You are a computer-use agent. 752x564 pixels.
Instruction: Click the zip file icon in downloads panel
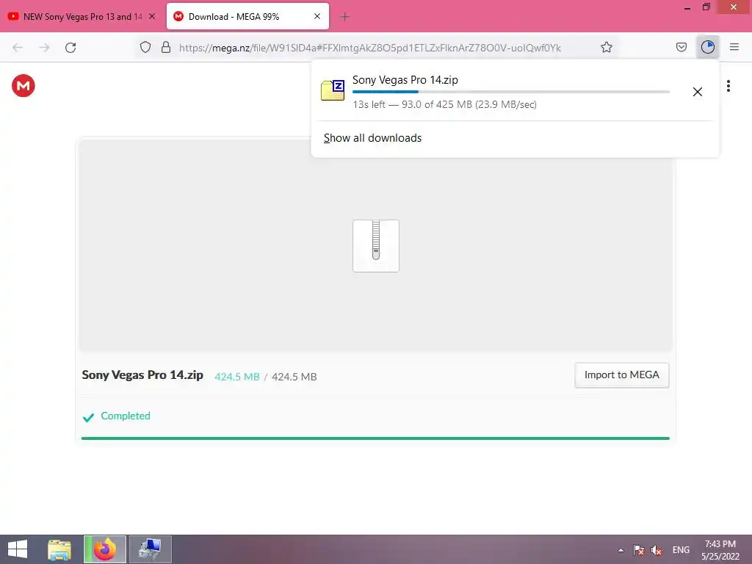333,90
